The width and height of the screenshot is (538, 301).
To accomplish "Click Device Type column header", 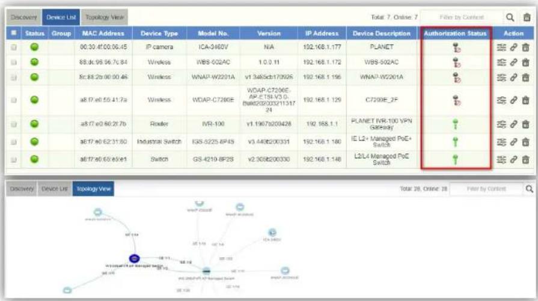I will click(x=159, y=33).
